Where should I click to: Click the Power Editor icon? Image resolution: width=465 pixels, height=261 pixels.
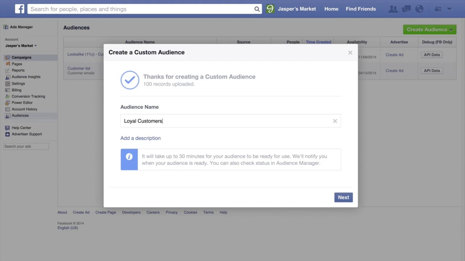[x=8, y=103]
